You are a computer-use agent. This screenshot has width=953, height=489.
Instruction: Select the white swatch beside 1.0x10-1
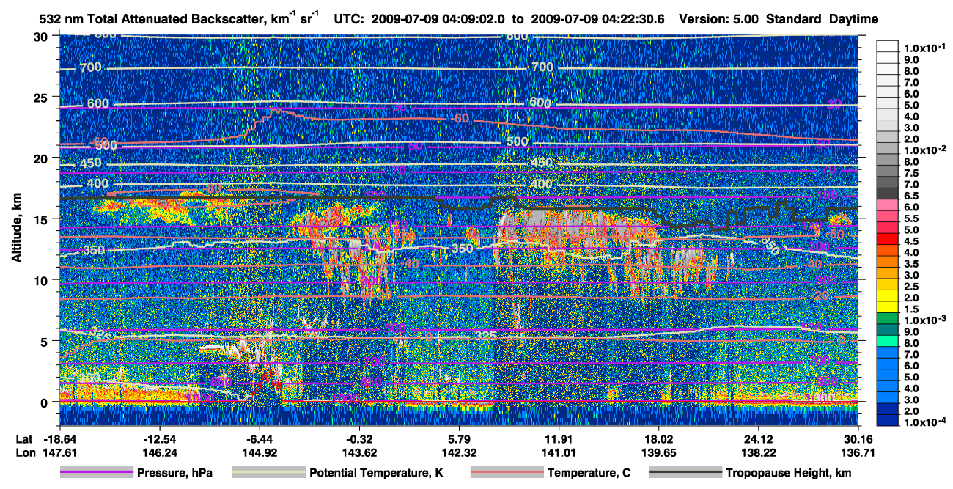pyautogui.click(x=888, y=47)
